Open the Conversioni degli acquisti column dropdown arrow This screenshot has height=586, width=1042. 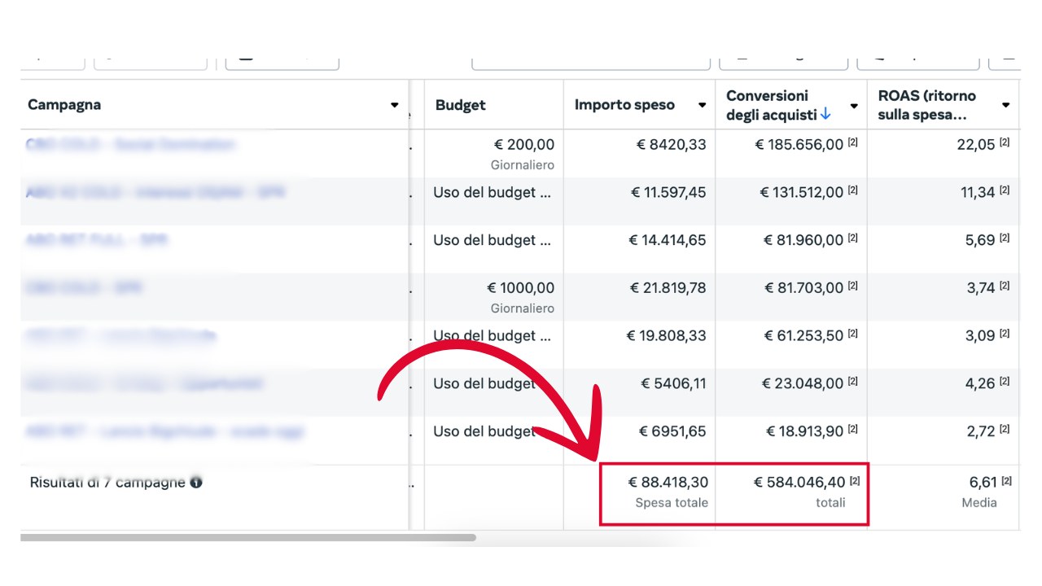tap(854, 106)
